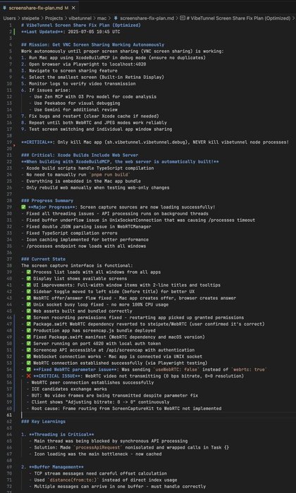Open the 'vibetunnel' breadcrumb folder dropdown
Image resolution: width=296 pixels, height=493 pixels.
[79, 18]
